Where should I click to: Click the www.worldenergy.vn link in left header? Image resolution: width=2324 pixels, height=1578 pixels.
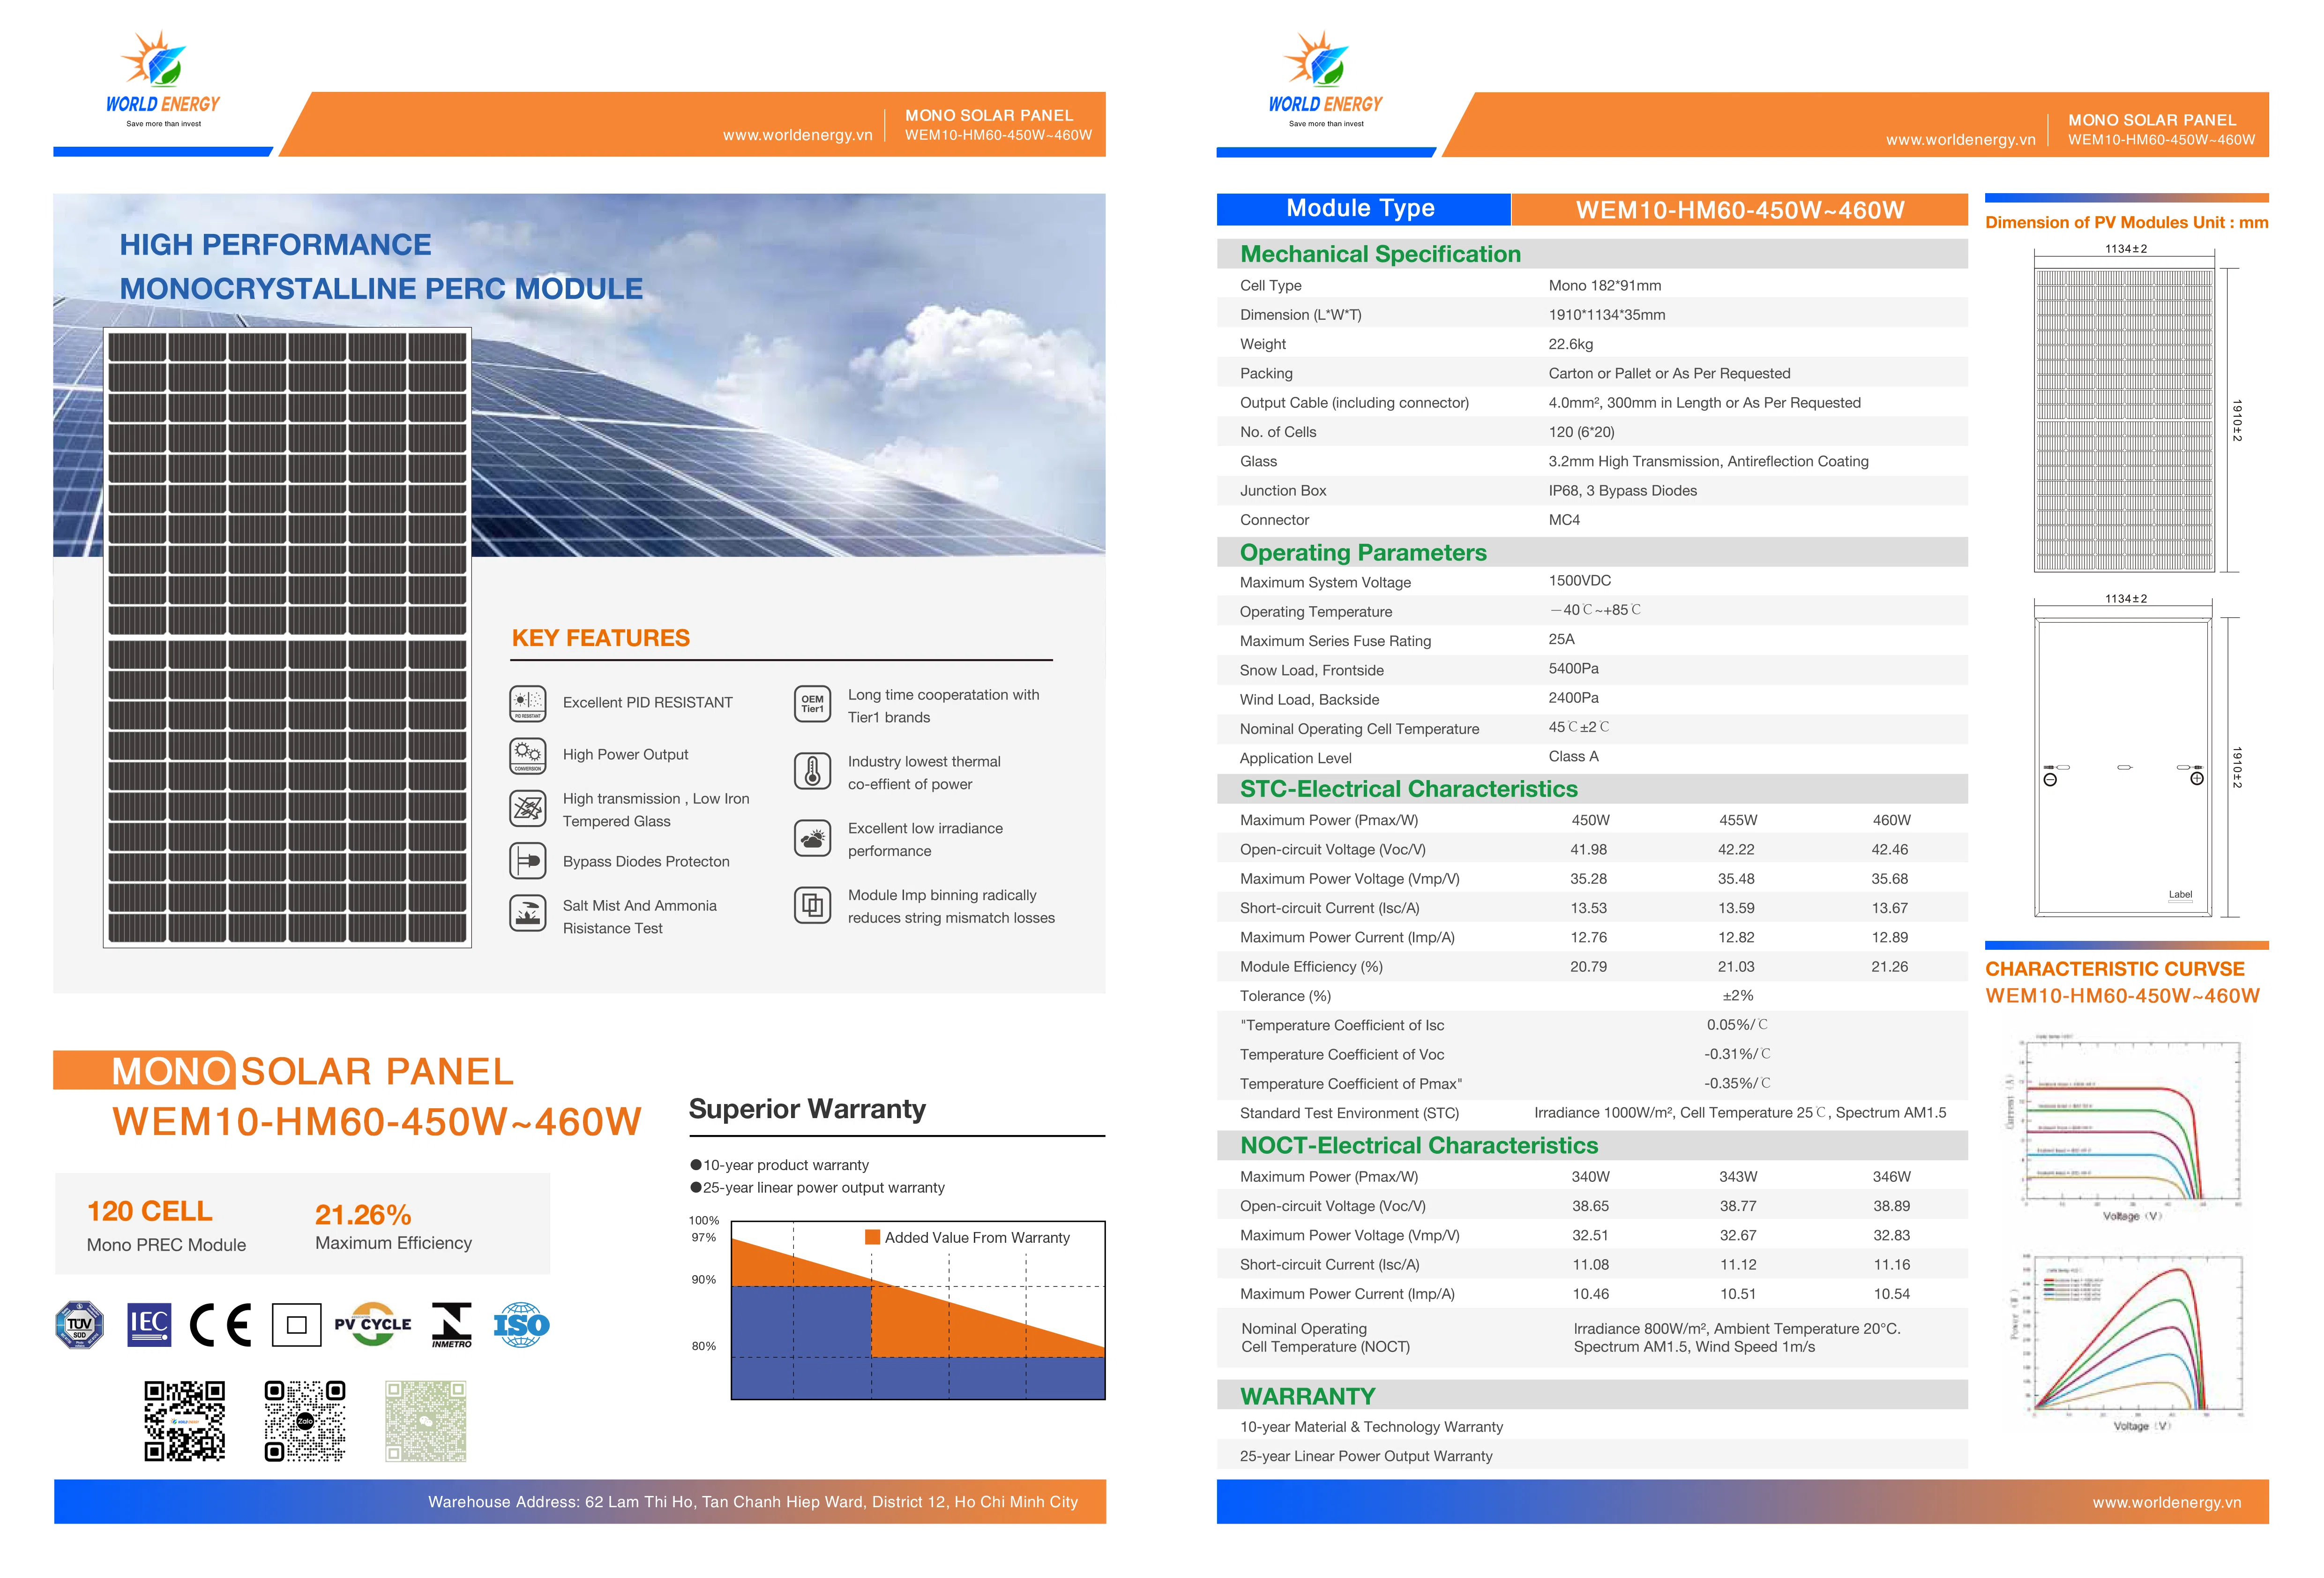(x=797, y=135)
